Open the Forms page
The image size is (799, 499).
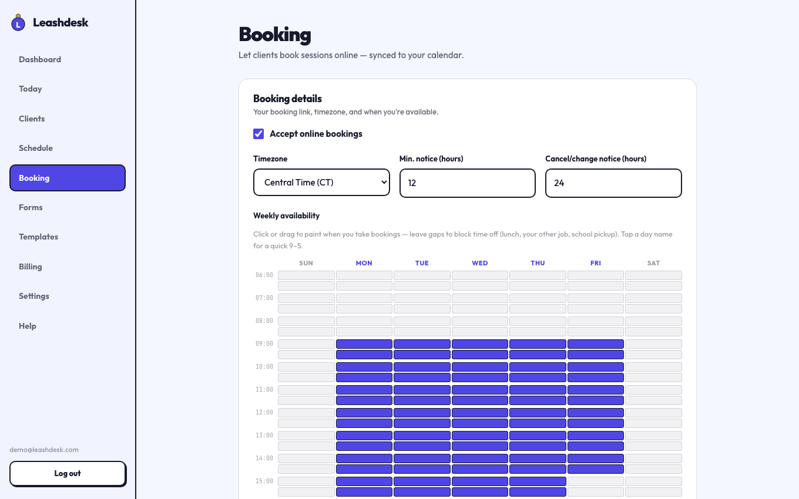pyautogui.click(x=68, y=207)
